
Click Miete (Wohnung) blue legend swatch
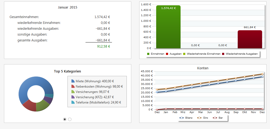[73, 81]
